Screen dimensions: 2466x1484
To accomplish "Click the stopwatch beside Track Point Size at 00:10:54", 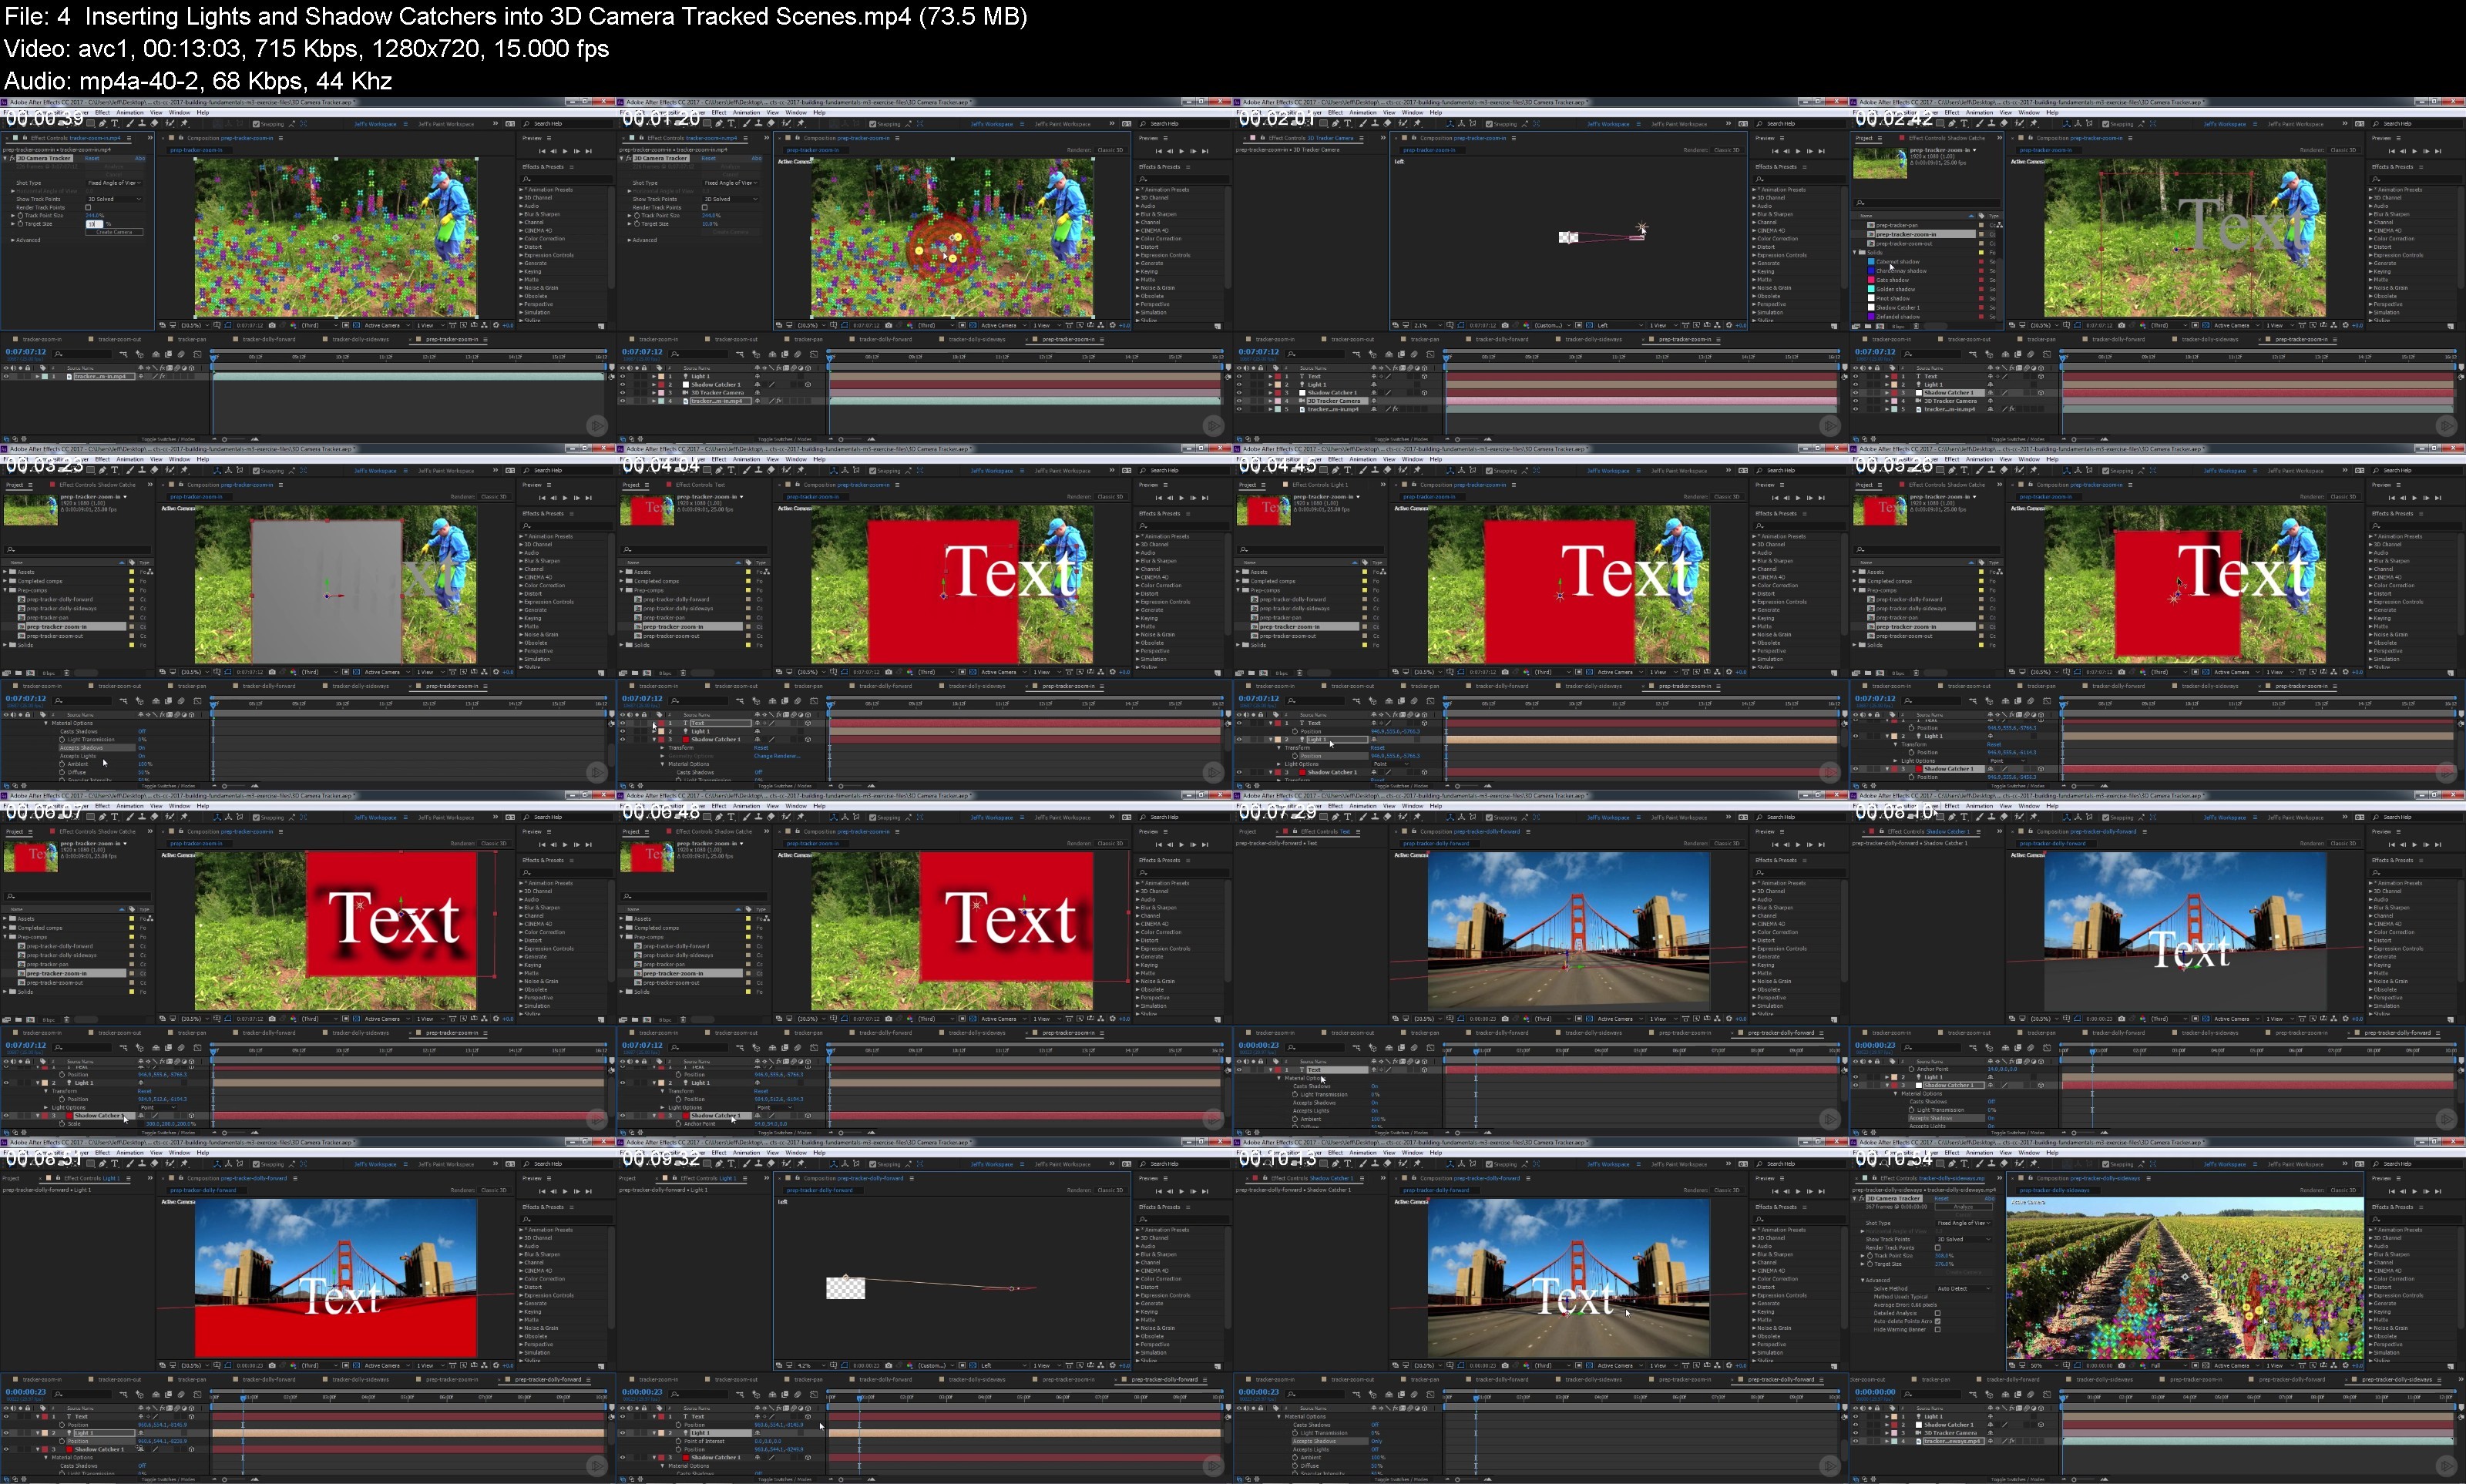I will coord(1870,1256).
